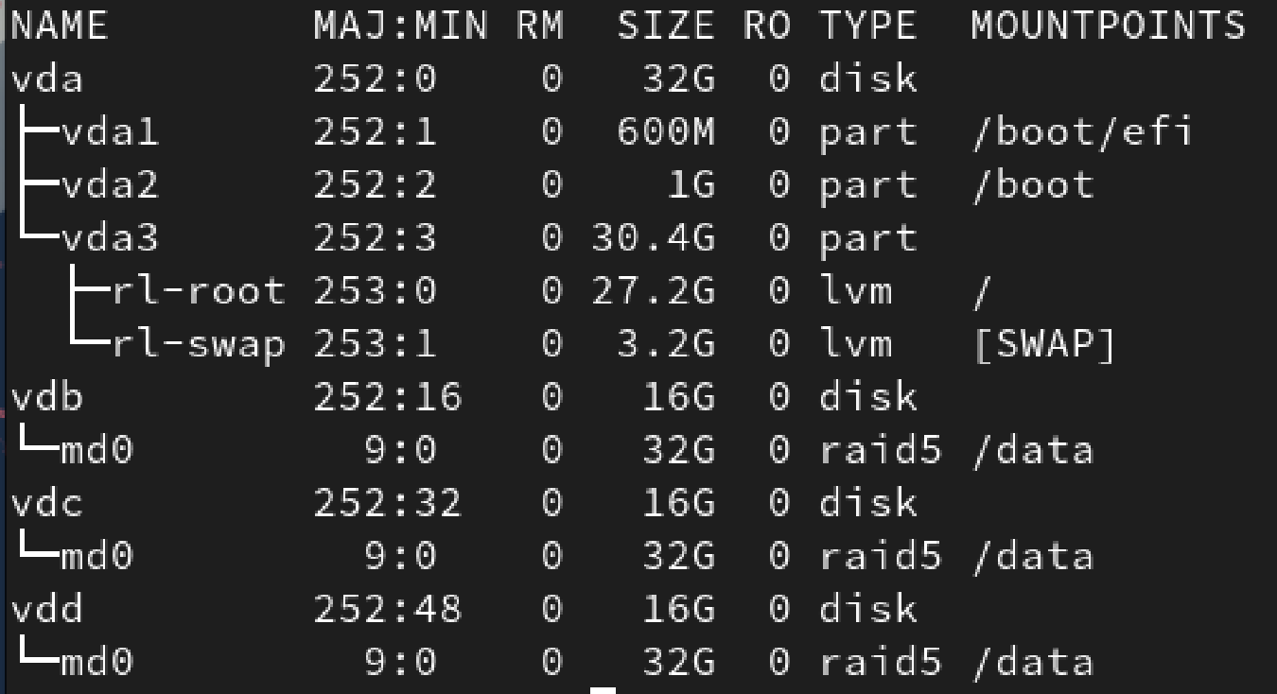Select the 27.2G size value
1277x694 pixels.
tap(653, 291)
